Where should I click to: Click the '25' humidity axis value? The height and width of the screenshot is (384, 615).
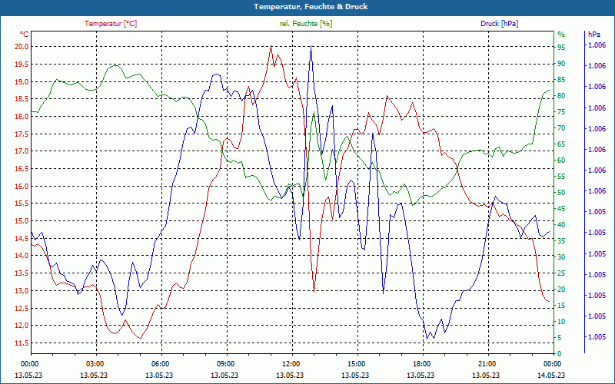point(561,273)
